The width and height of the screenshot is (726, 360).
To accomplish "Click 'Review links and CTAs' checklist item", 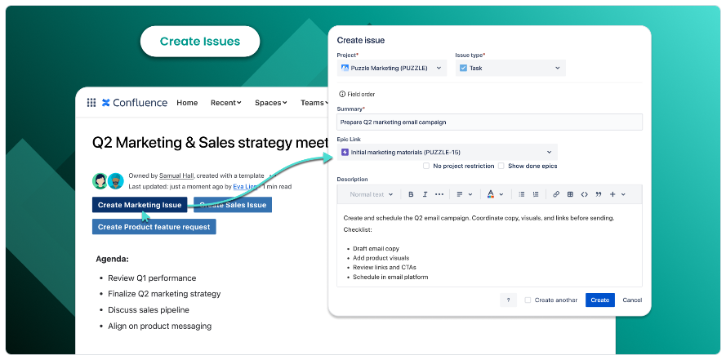I will coord(385,268).
